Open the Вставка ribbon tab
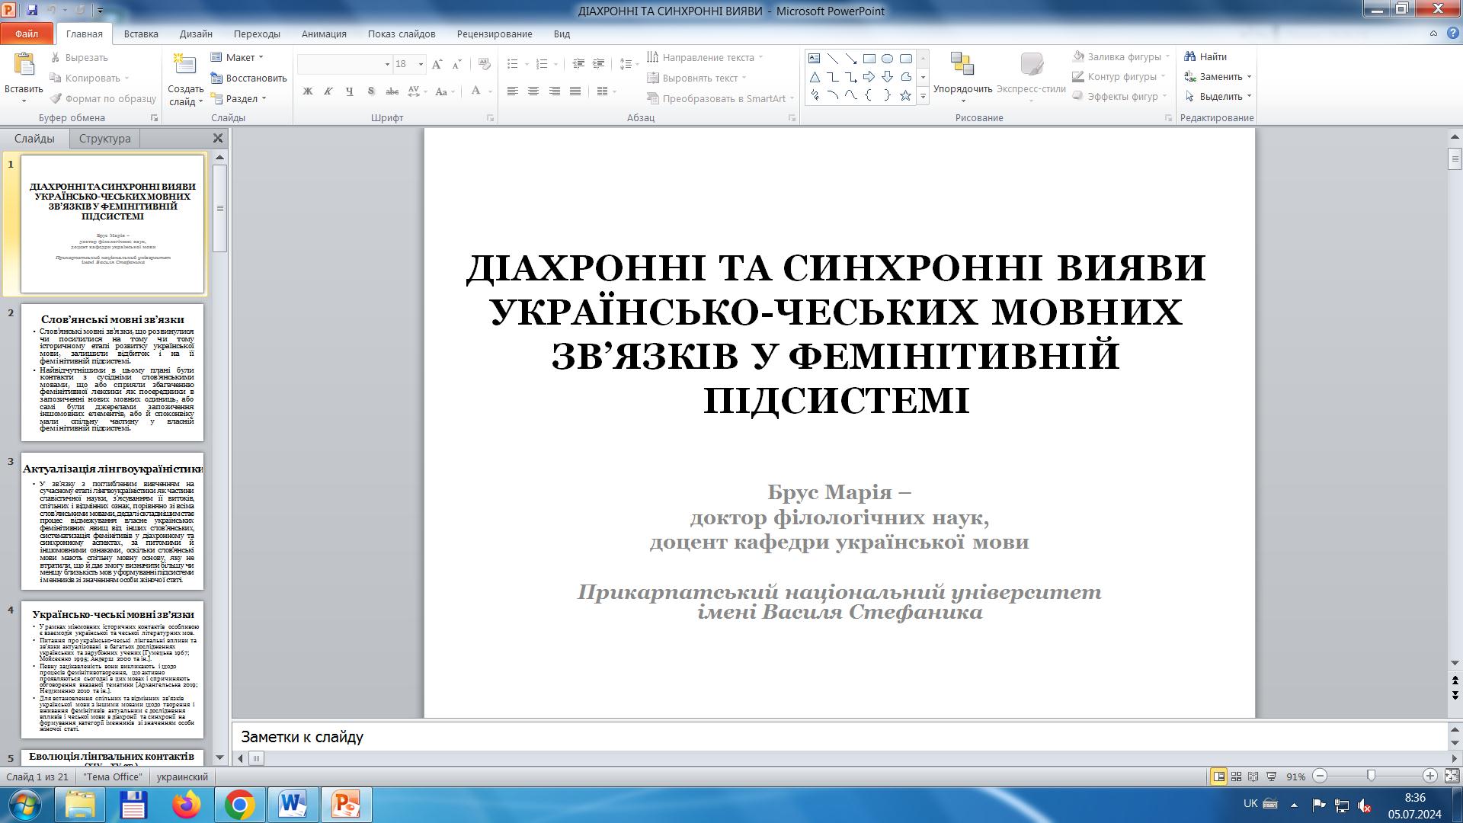1463x823 pixels. [x=141, y=34]
